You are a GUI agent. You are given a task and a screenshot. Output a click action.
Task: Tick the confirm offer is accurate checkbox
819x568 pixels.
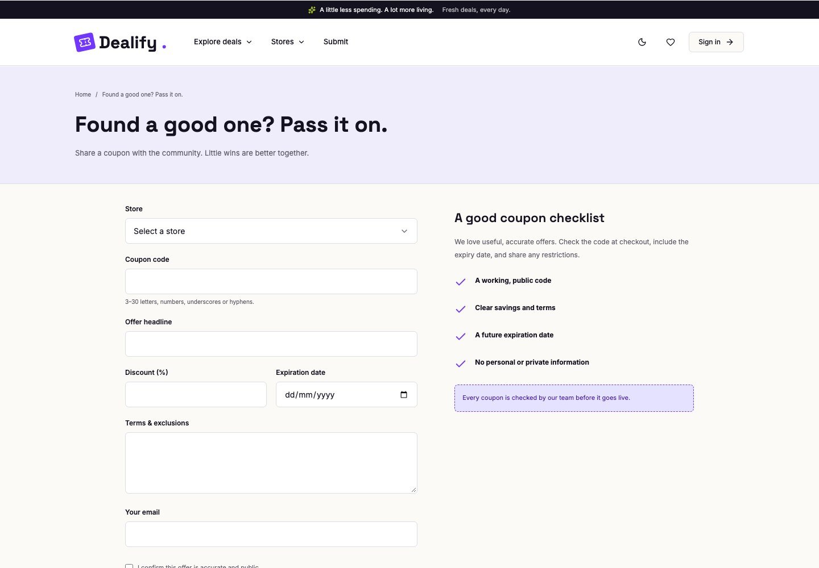click(x=129, y=566)
